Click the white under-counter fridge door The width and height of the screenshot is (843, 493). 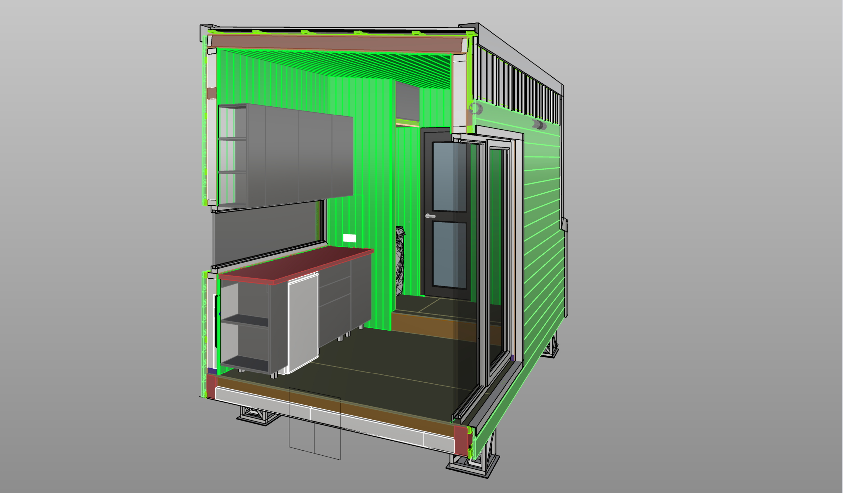pos(303,322)
